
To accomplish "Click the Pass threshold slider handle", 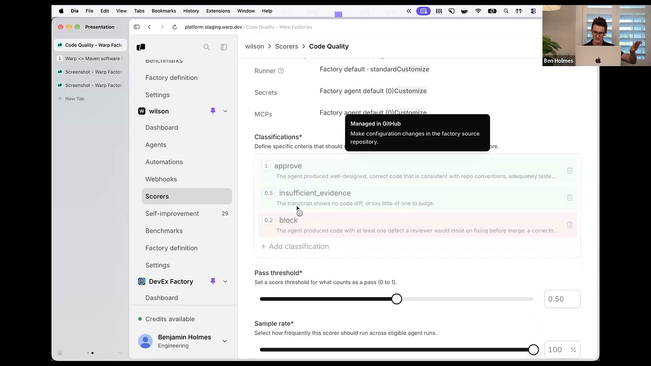I will pos(397,299).
